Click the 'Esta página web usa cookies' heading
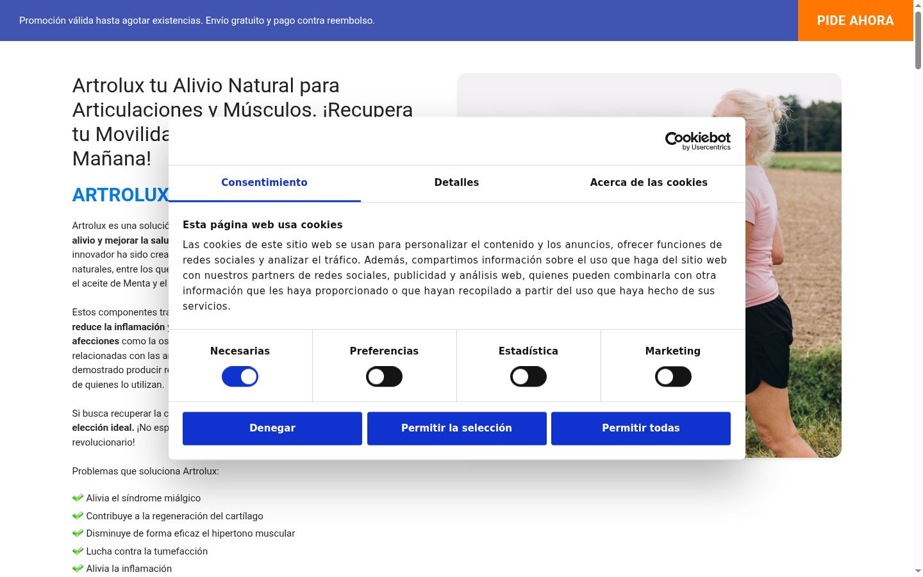Screen dimensions: 923x577 (263, 225)
